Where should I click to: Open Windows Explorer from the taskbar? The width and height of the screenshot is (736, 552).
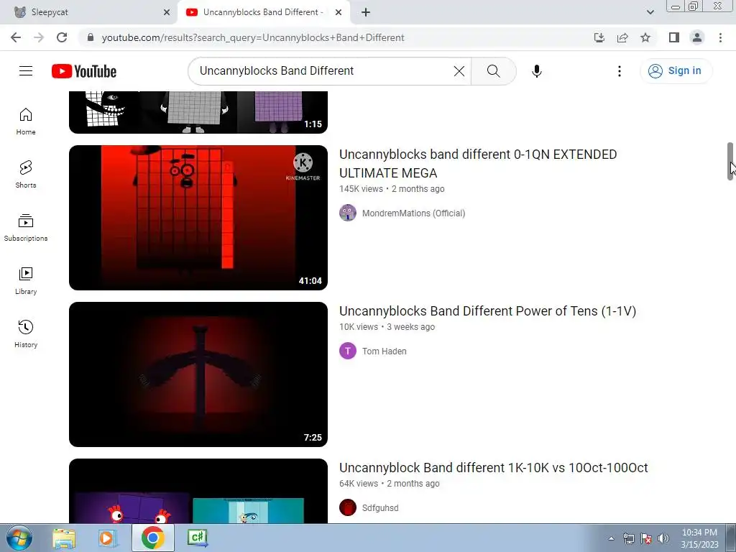(64, 538)
